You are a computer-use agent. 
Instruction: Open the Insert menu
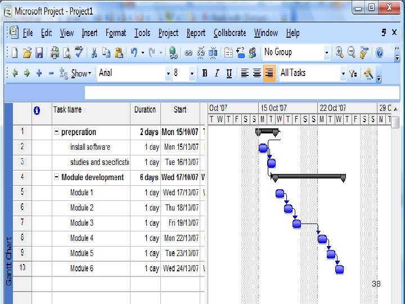(x=89, y=33)
